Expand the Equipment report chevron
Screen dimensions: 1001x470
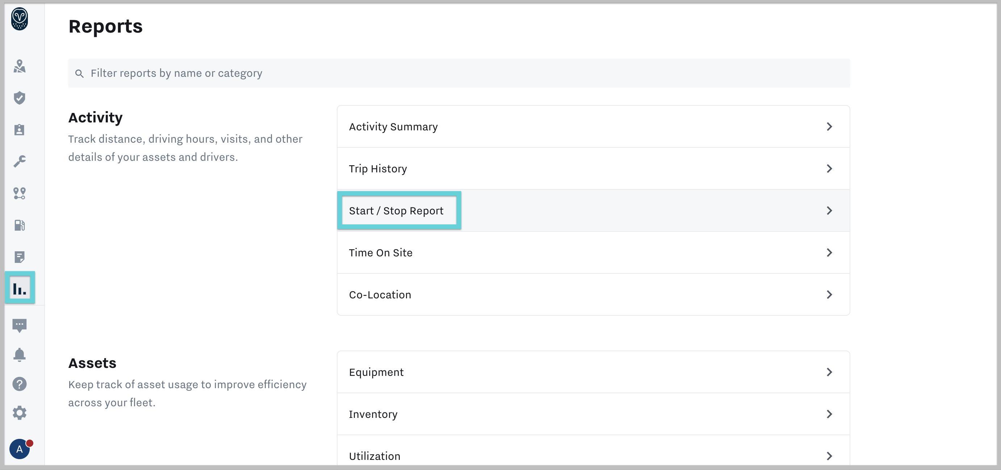pos(830,372)
